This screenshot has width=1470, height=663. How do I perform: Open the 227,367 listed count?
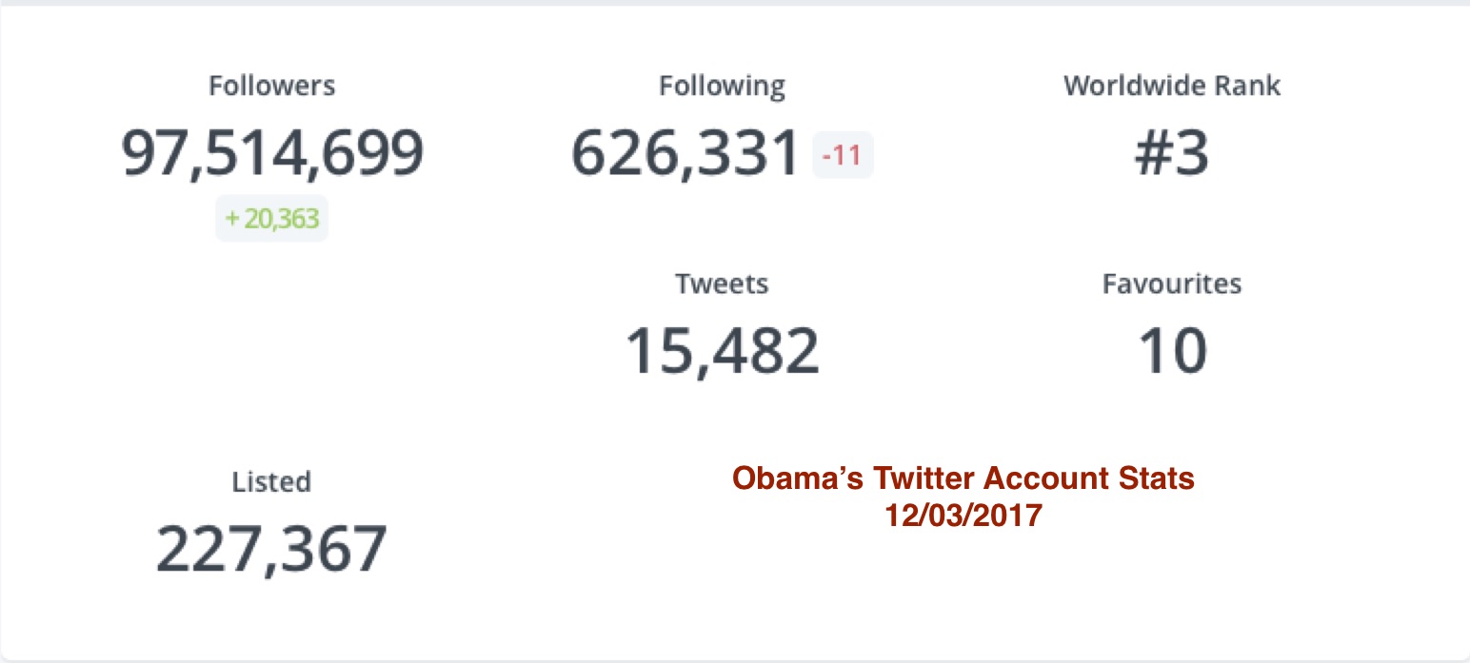coord(271,549)
